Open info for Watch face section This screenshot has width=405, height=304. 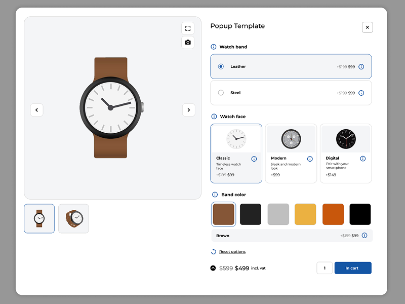(214, 117)
